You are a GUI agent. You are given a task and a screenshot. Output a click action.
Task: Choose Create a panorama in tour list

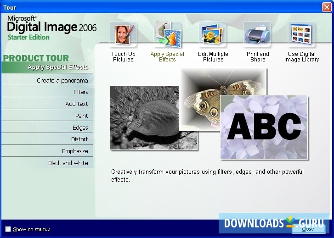click(47, 80)
